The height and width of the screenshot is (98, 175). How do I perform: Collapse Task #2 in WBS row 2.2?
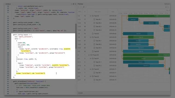coord(91,69)
